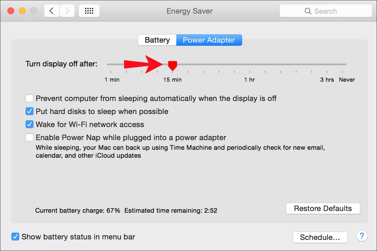Click the Restore Defaults button
Viewport: 377px width, 251px height.
click(x=323, y=208)
